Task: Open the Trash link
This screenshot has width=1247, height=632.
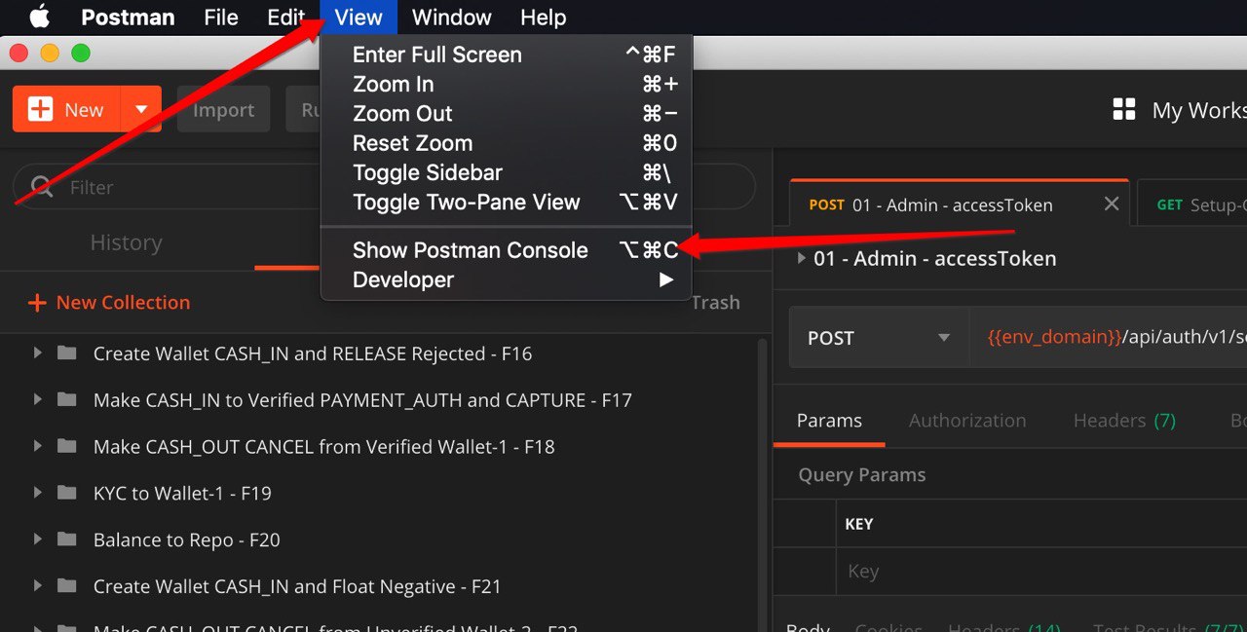Action: (x=716, y=303)
